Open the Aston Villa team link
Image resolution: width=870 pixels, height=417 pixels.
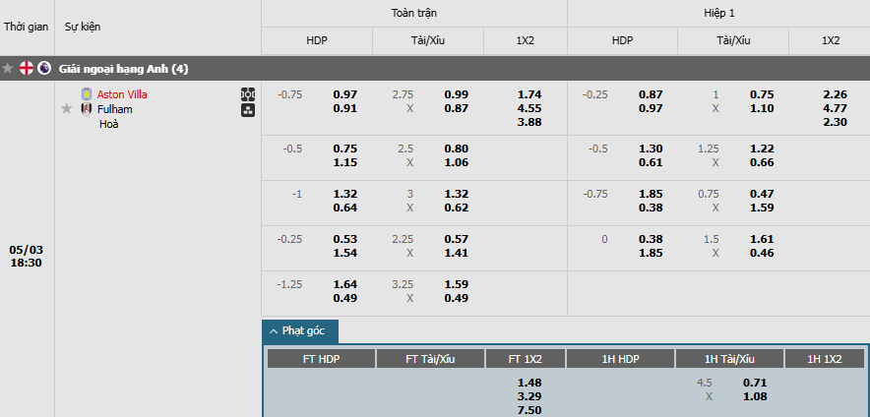(x=122, y=94)
